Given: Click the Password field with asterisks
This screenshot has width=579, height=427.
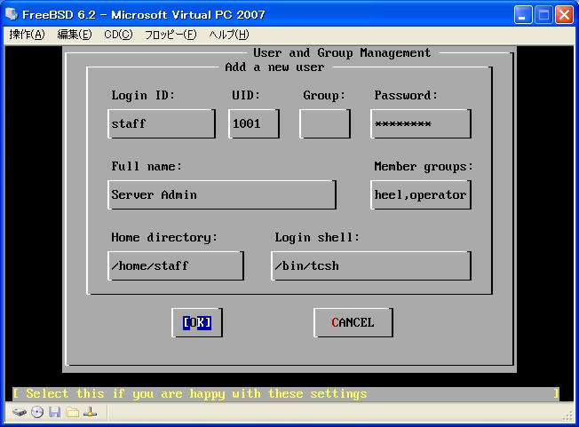Looking at the screenshot, I should tap(421, 123).
